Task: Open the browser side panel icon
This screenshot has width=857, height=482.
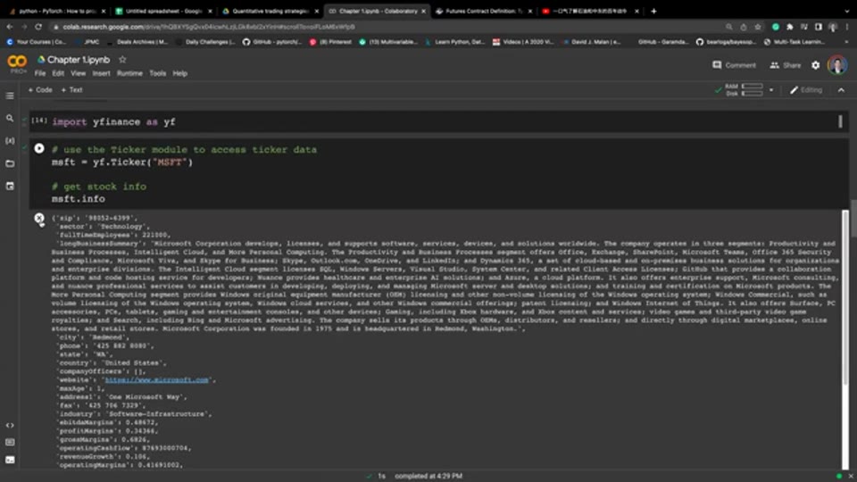Action: pyautogui.click(x=819, y=26)
